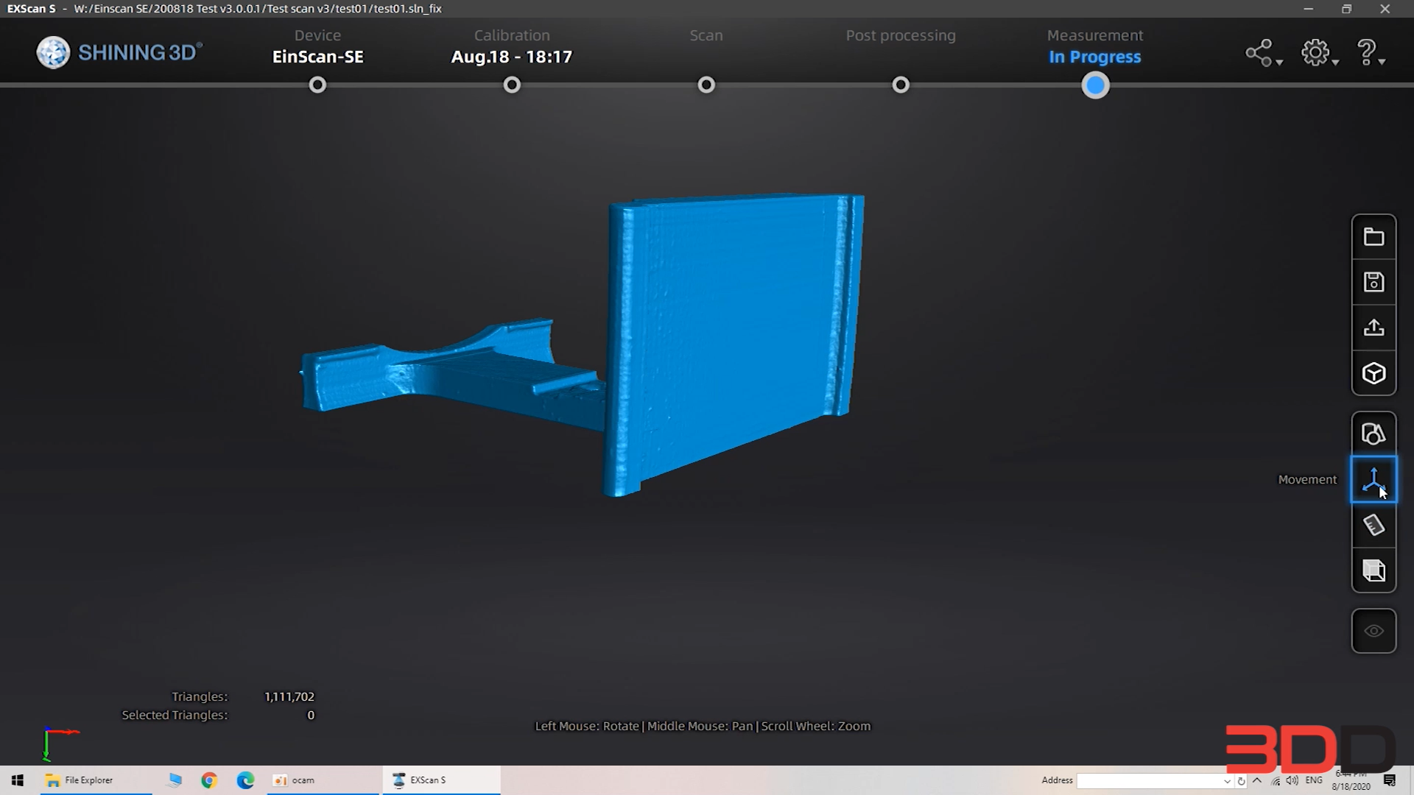This screenshot has height=795, width=1414.
Task: Expand the help question-mark menu
Action: 1370,53
